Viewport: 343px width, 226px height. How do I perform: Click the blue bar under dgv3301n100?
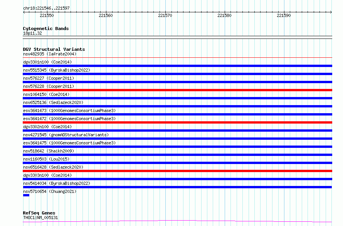[x=177, y=66]
